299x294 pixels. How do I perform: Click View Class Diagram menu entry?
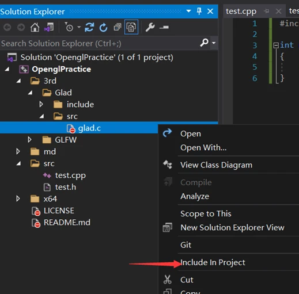(216, 165)
